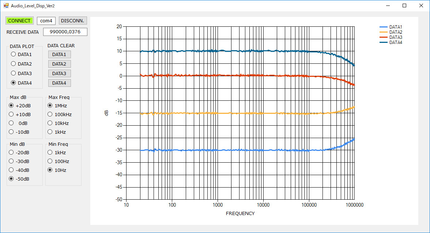Screen dimensions: 430x233
Task: Click the application icon in title bar
Action: click(x=6, y=6)
